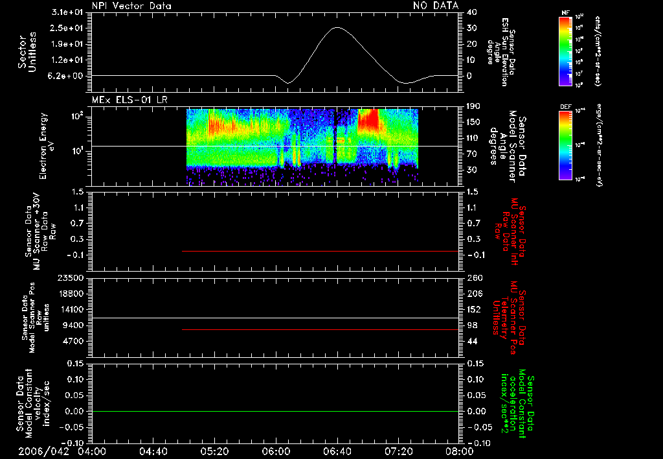
Task: Click the '07:20' time tick label
Action: (399, 451)
